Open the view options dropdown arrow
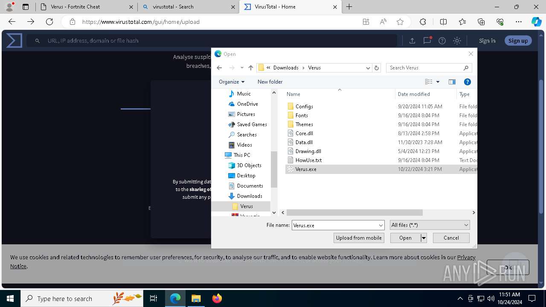Viewport: 546px width, 307px height. click(438, 82)
